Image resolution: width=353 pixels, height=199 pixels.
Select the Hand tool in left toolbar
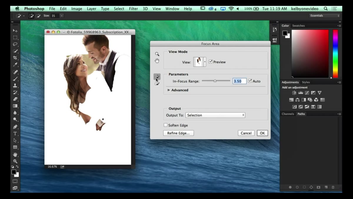coord(15,154)
